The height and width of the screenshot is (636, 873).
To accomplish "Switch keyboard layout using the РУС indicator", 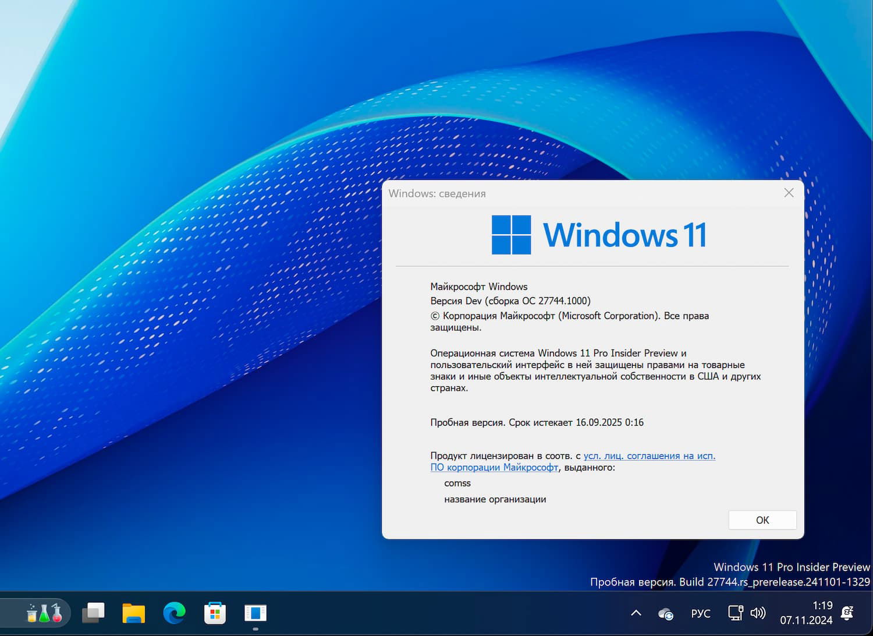I will pos(700,613).
